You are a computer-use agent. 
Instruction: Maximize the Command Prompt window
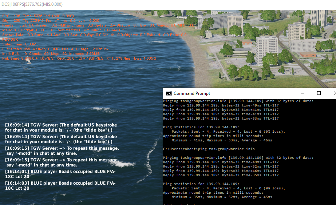(x=319, y=93)
